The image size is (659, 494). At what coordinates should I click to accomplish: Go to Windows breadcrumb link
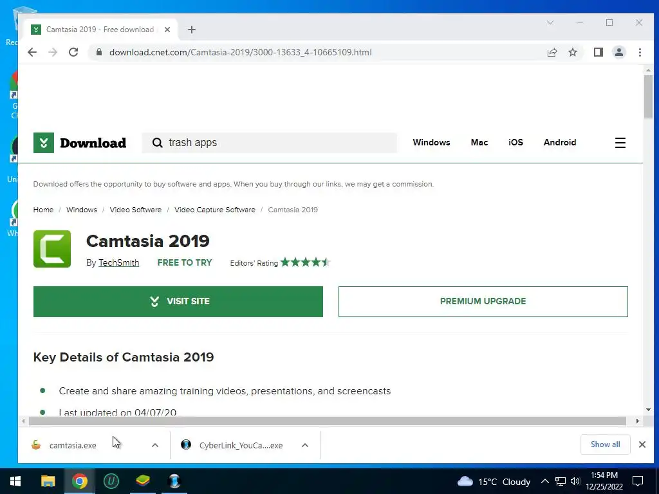[x=82, y=210]
